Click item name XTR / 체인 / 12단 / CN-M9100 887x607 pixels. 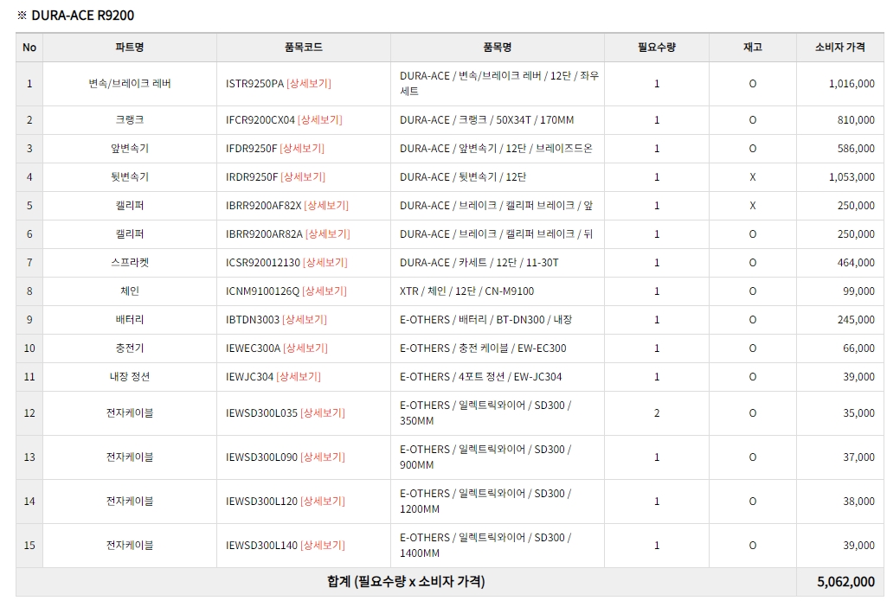[466, 291]
